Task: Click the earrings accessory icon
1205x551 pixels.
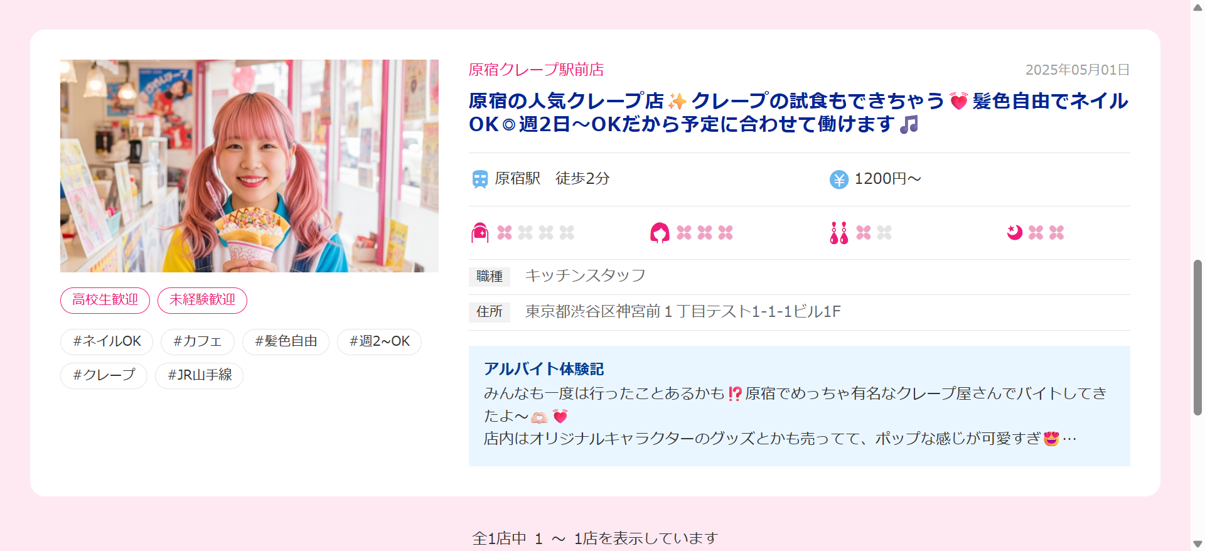Action: click(839, 233)
